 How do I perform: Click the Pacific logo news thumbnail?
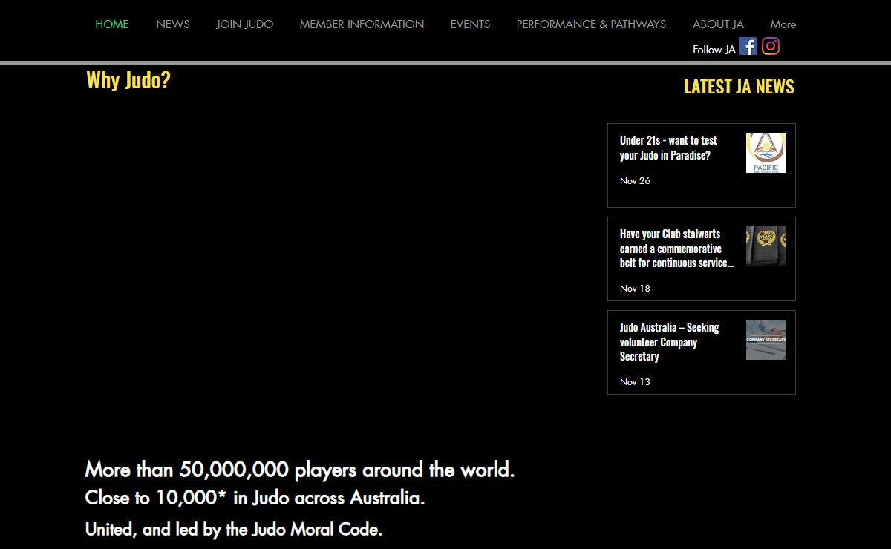click(766, 153)
